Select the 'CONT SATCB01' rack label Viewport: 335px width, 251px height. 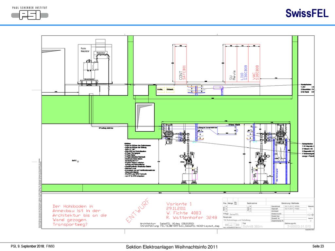pos(183,73)
